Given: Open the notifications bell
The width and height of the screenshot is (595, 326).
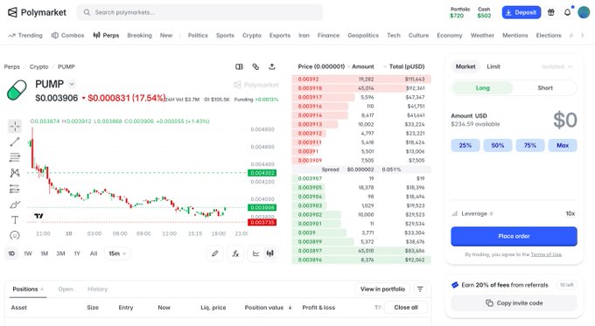Looking at the screenshot, I should pyautogui.click(x=567, y=12).
